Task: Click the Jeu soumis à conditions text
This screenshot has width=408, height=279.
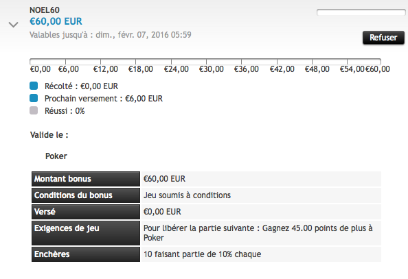Action: pos(187,195)
